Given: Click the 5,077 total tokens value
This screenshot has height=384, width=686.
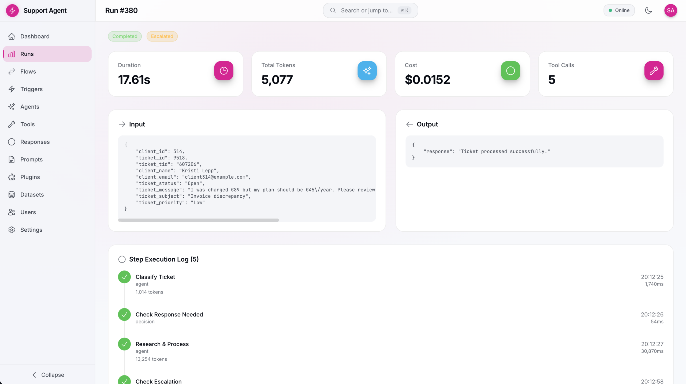Looking at the screenshot, I should [x=277, y=80].
